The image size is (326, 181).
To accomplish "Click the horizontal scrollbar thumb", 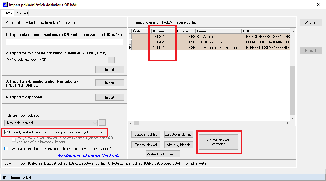I will coord(136,123).
